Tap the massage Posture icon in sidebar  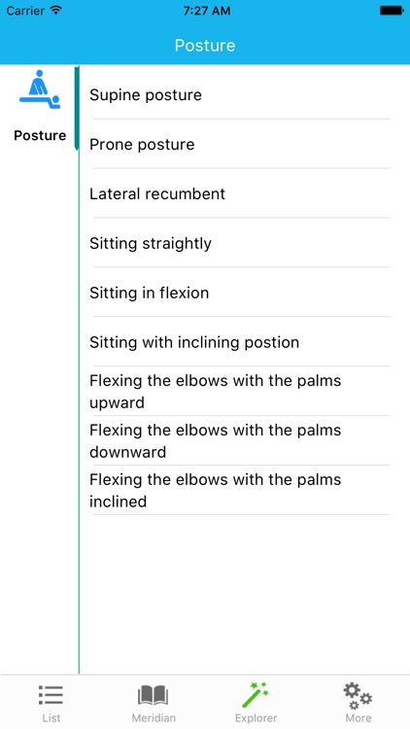[40, 90]
